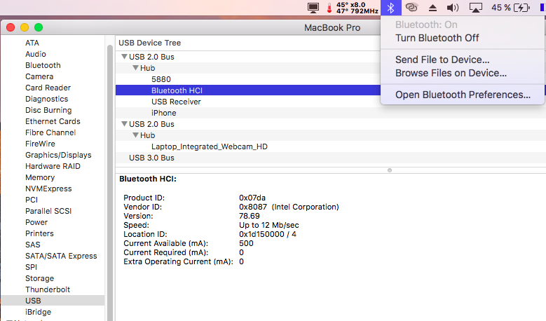
Task: Select Browse Files on Device menu item
Action: pos(451,73)
